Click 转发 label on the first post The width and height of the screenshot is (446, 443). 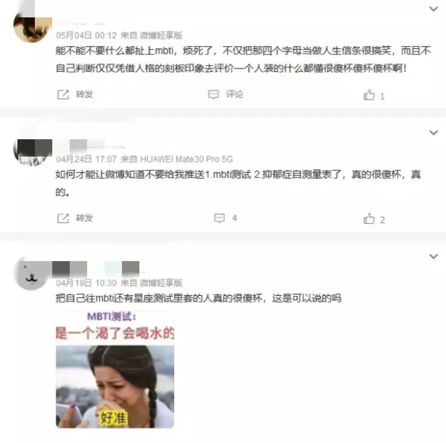(84, 94)
